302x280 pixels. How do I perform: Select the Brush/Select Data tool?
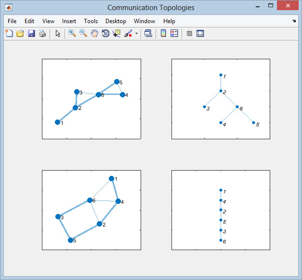tap(128, 33)
